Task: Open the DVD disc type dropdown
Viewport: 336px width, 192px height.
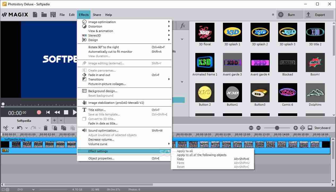Action: 33,190
